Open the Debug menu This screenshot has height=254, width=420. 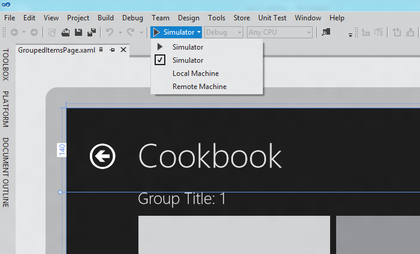click(132, 18)
